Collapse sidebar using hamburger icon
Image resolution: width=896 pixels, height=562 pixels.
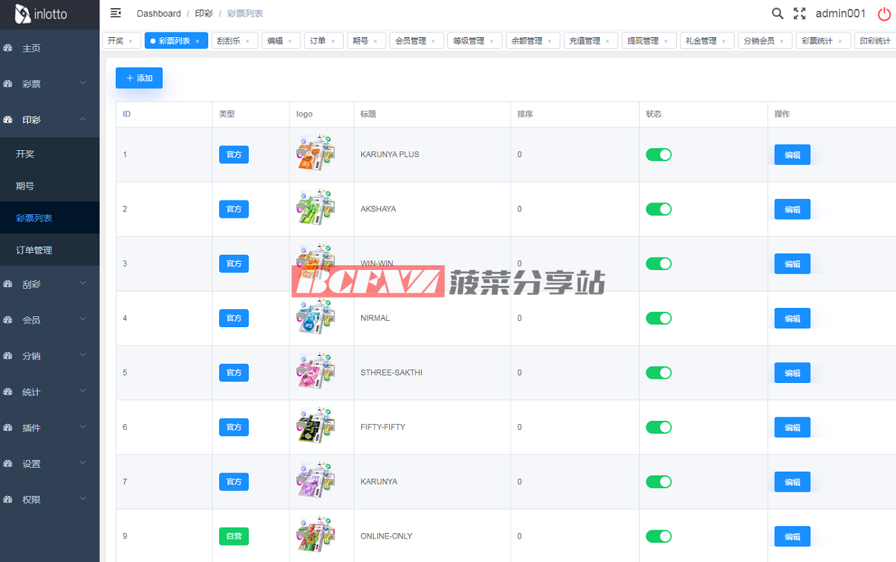tap(116, 13)
